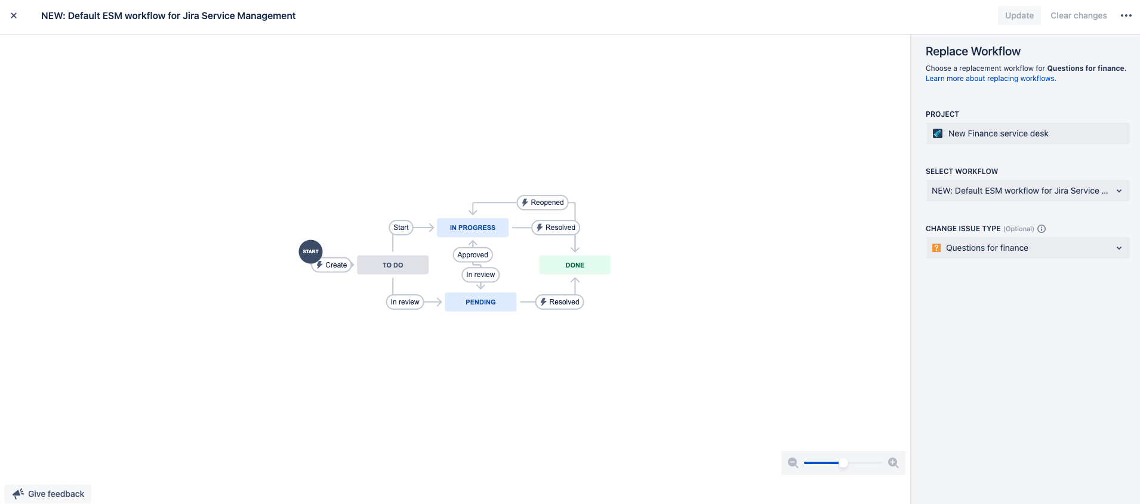The height and width of the screenshot is (504, 1140).
Task: Select the Resolved transition from In Progress
Action: click(556, 228)
